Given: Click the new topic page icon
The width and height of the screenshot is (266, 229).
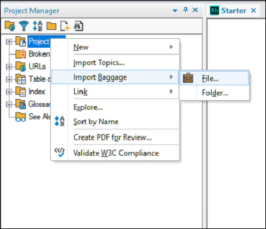Looking at the screenshot, I should (65, 26).
